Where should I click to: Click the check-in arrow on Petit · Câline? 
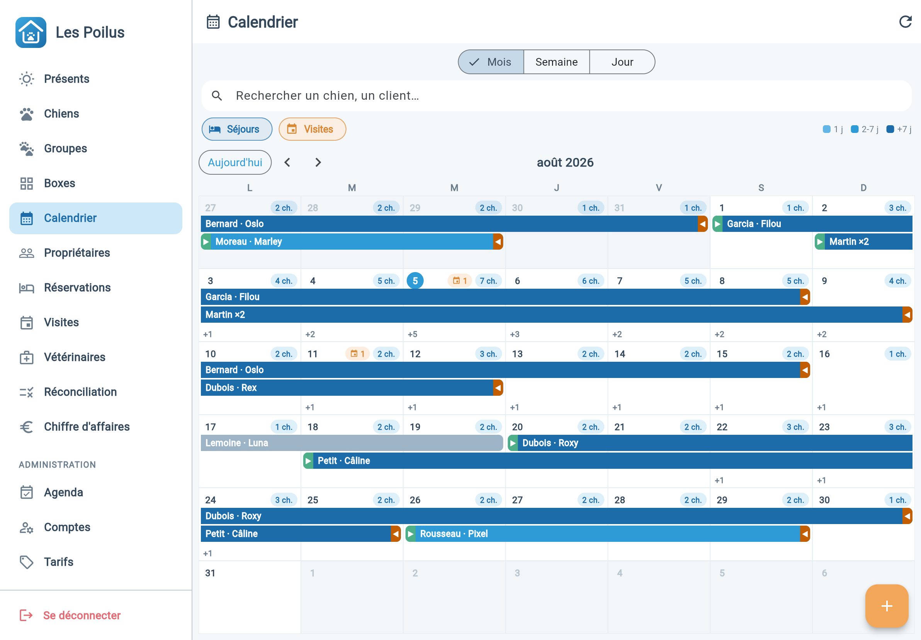pos(308,461)
